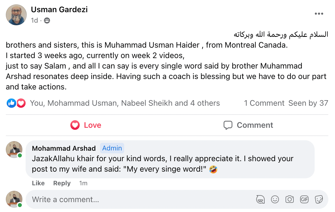Click the avatar sticker icon in comment box

[x=260, y=199]
